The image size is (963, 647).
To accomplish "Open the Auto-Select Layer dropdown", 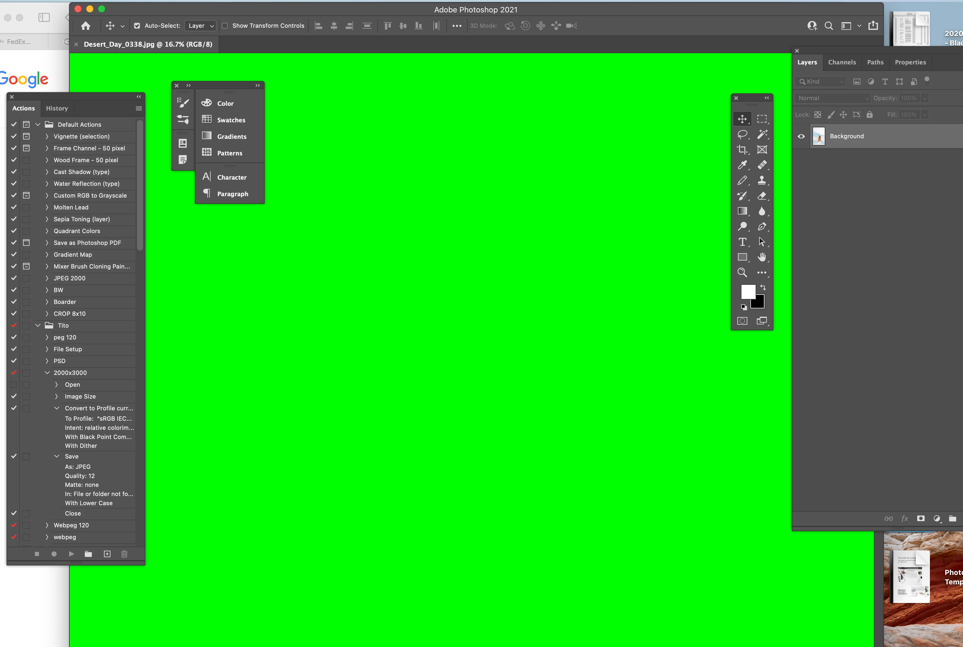I will pos(200,26).
